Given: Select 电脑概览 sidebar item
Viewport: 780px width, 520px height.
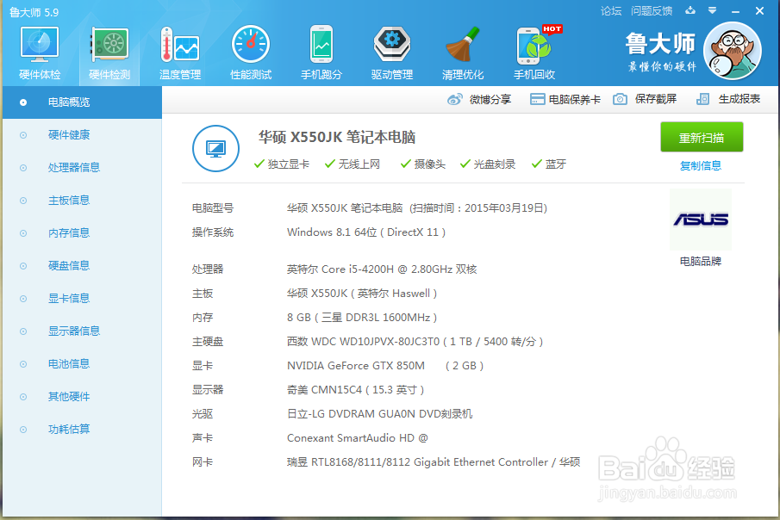Looking at the screenshot, I should [x=82, y=102].
